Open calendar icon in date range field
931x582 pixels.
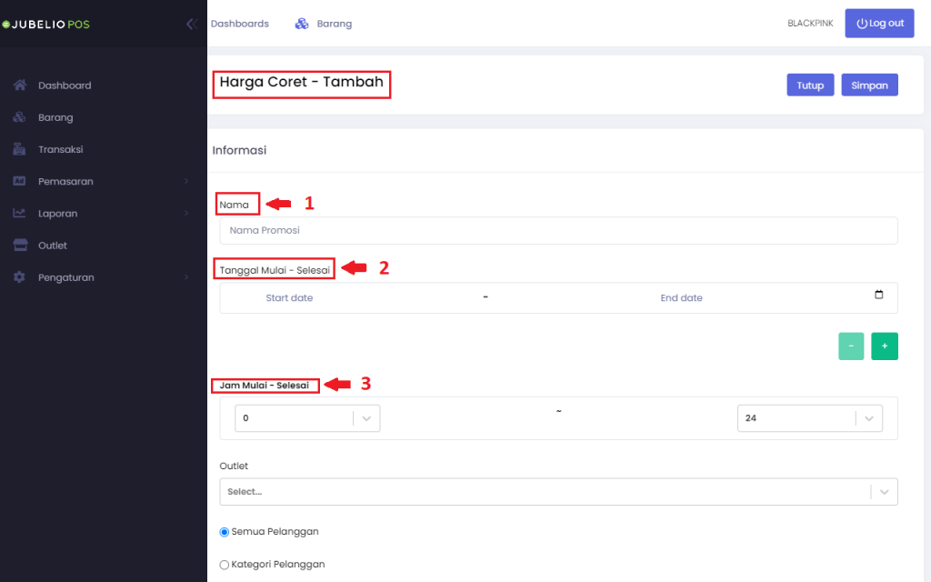tap(879, 295)
